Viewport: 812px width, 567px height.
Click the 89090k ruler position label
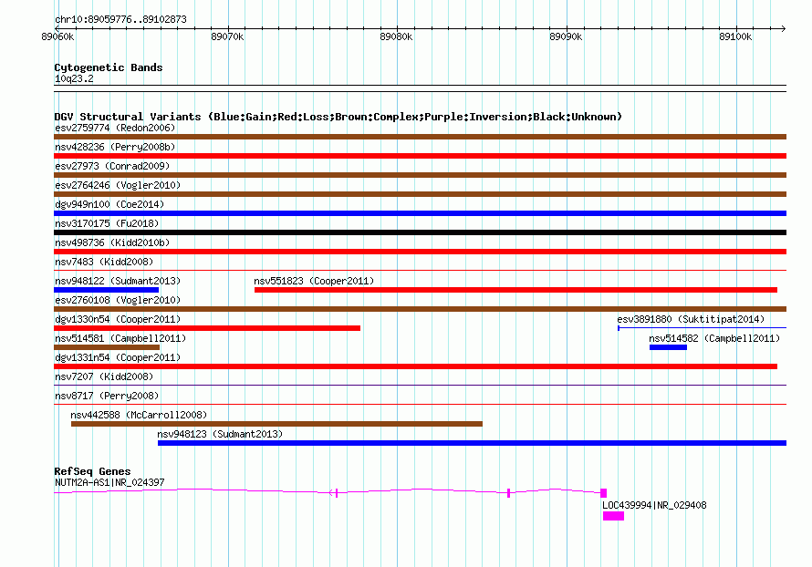[566, 36]
